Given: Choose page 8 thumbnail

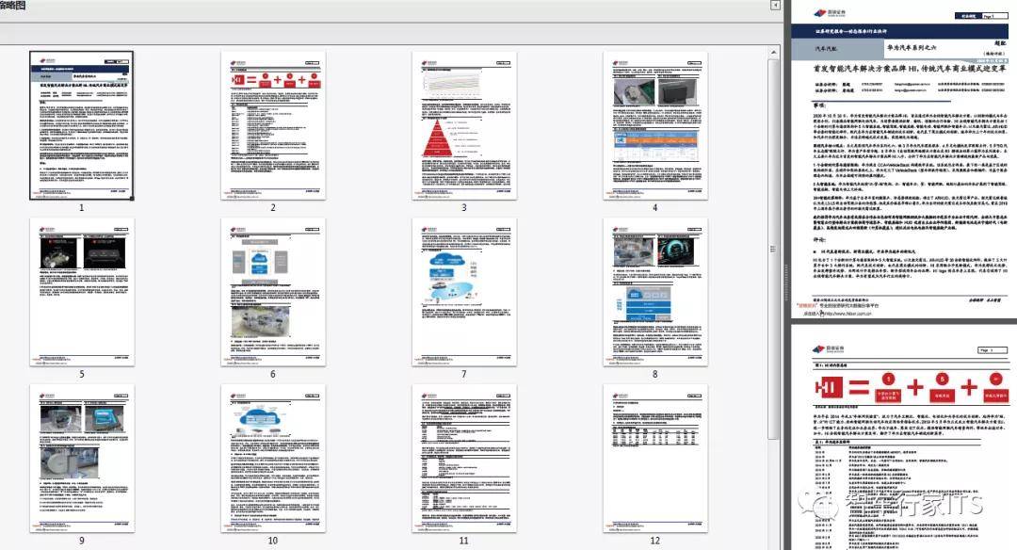Looking at the screenshot, I should point(655,292).
